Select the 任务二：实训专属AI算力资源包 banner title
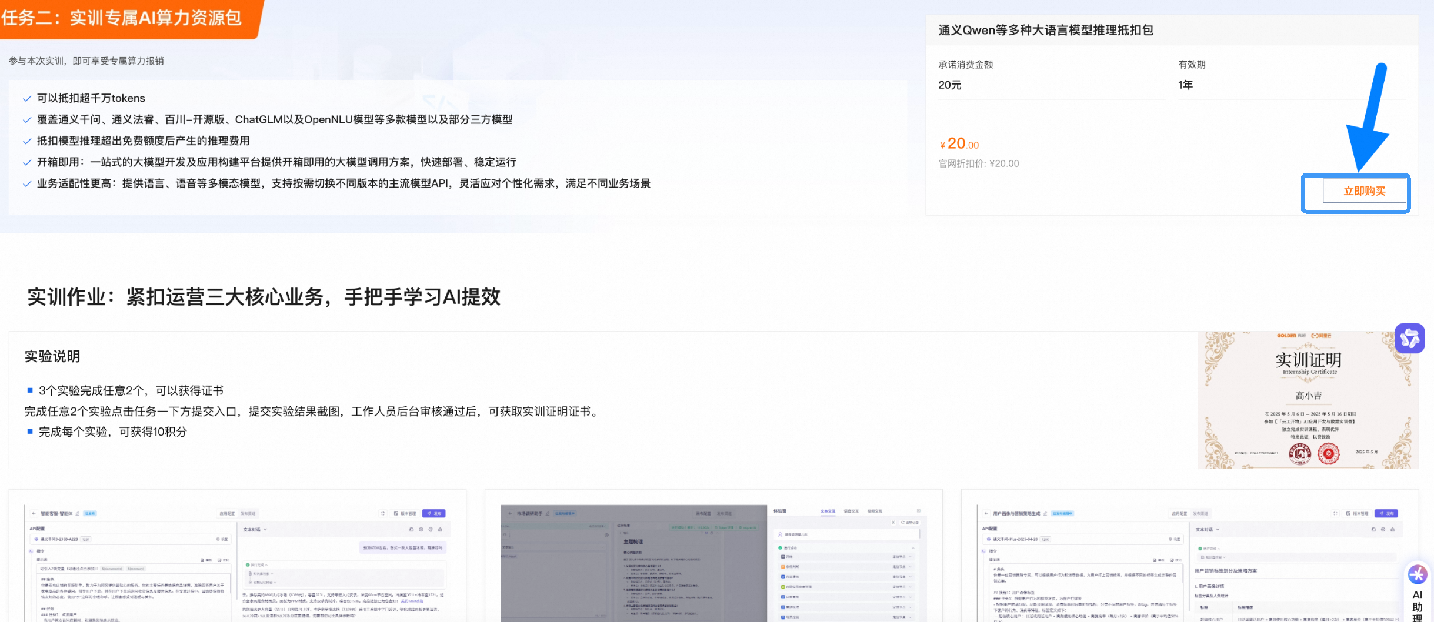The width and height of the screenshot is (1434, 622). (x=122, y=18)
